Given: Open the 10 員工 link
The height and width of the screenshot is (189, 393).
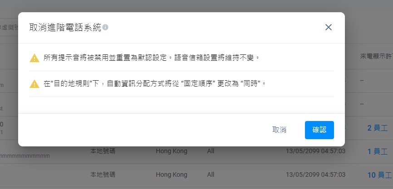Looking at the screenshot, I should tap(380, 175).
